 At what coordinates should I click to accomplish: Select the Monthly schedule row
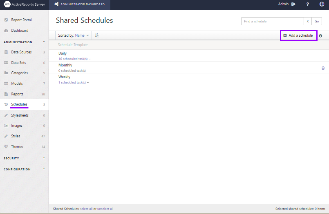189,67
